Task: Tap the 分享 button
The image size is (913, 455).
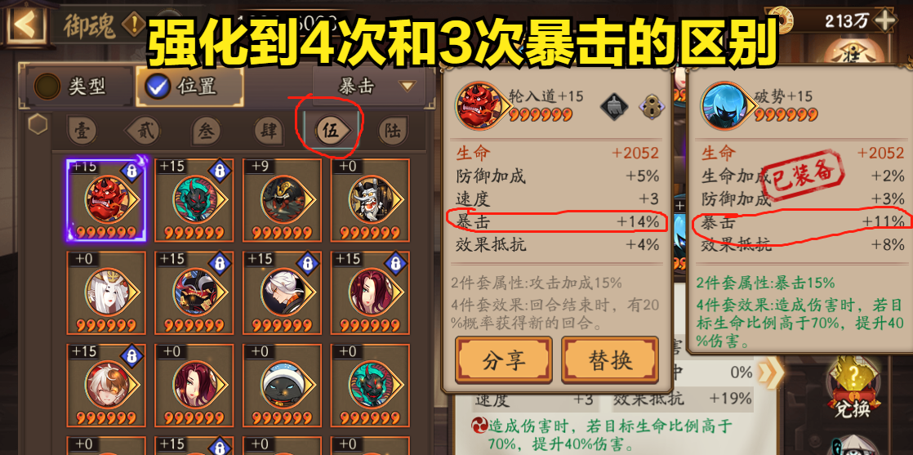Action: coord(504,360)
